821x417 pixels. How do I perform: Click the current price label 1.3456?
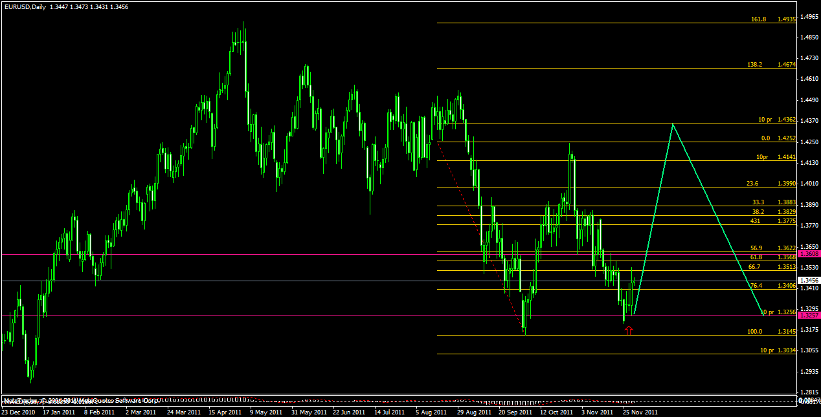coord(809,280)
